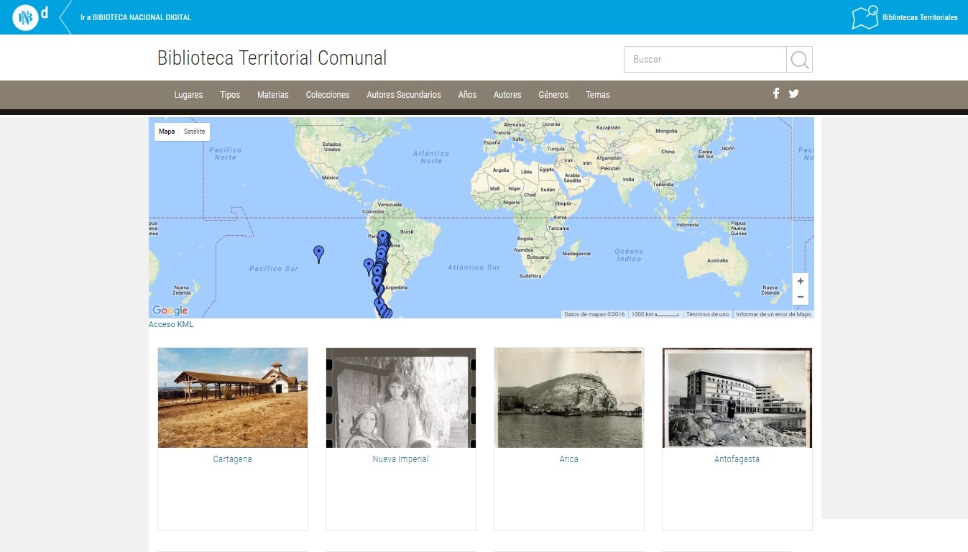The height and width of the screenshot is (552, 968).
Task: Open the Autores Secundarios menu
Action: (x=404, y=95)
